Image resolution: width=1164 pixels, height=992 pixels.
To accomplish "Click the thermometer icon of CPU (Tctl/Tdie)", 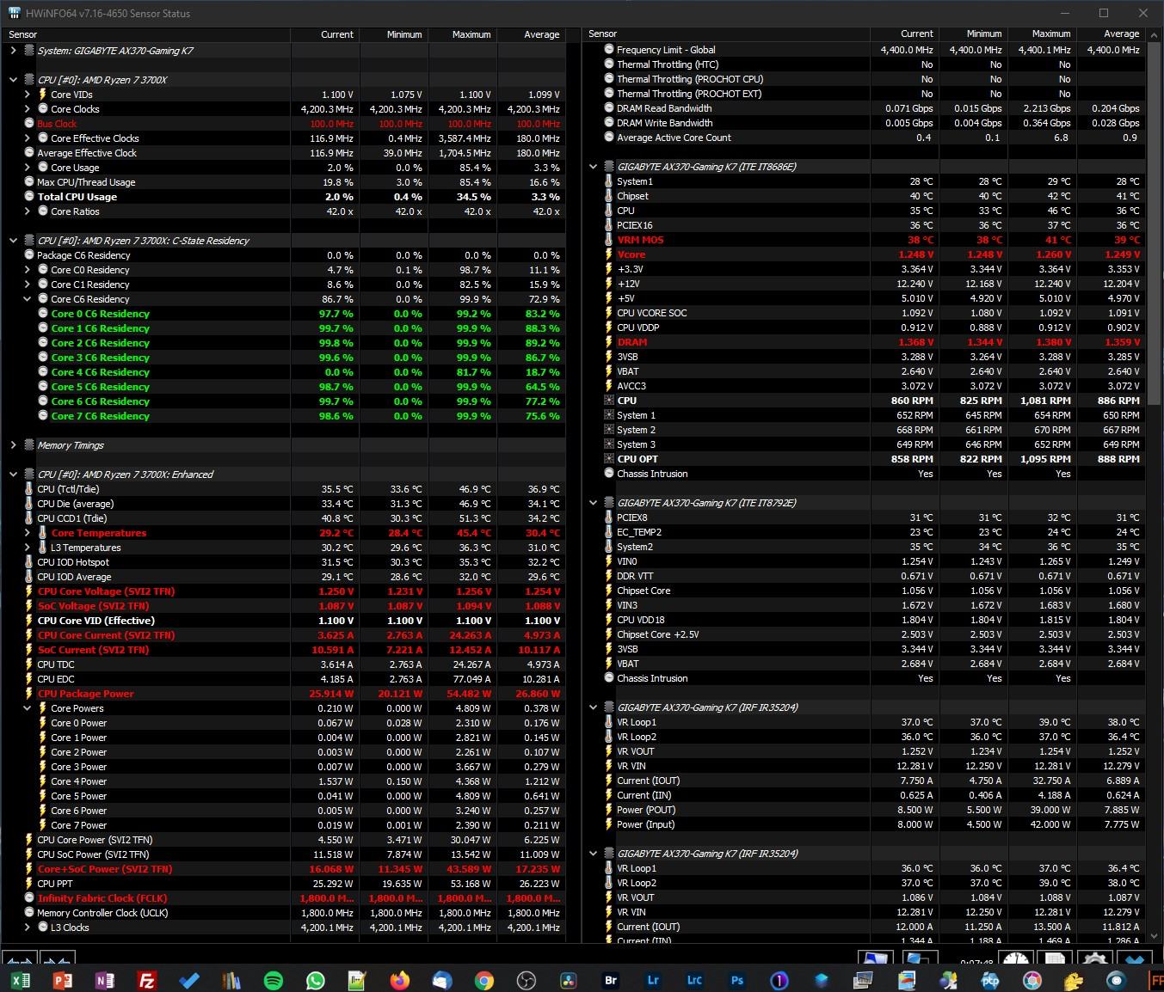I will [29, 489].
